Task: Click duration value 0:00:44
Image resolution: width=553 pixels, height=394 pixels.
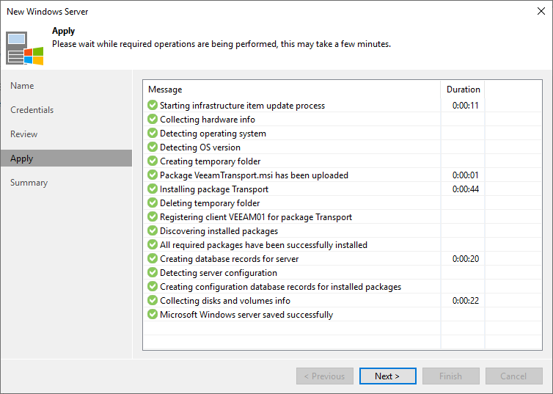Action: tap(466, 189)
